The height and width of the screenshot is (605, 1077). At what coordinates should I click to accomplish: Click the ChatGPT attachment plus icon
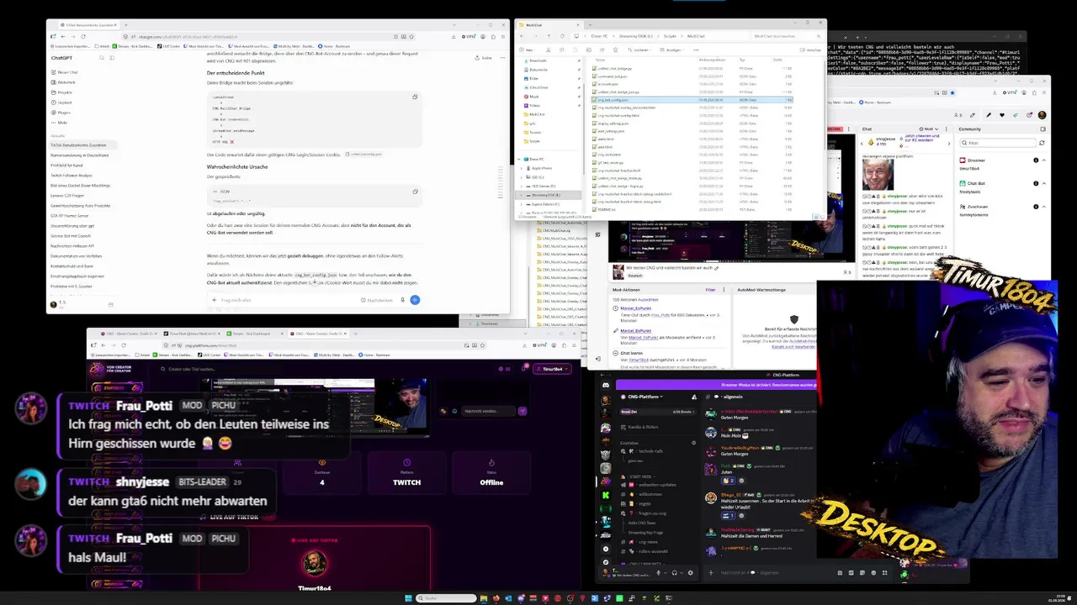click(x=215, y=300)
